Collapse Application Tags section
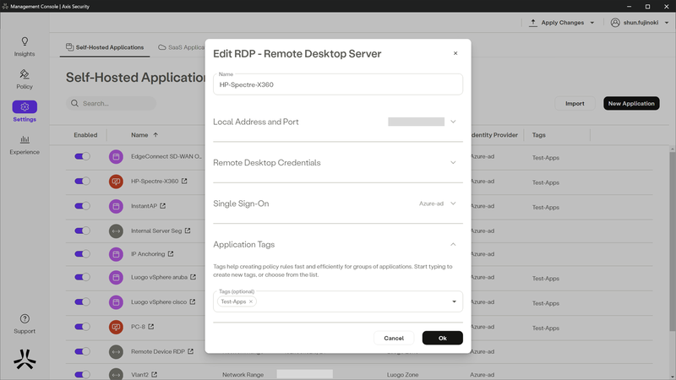The width and height of the screenshot is (676, 380). pyautogui.click(x=453, y=245)
